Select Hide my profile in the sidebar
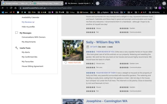This screenshot has height=104, width=167. 28,27
